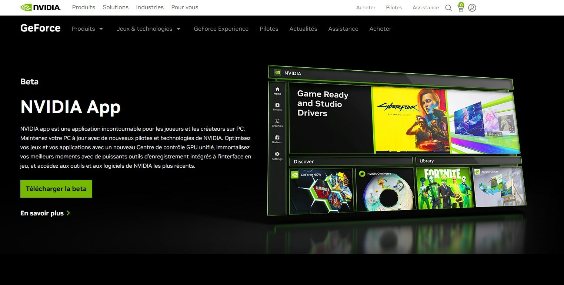Select the Fortnite library tile
The image size is (564, 285).
444,188
